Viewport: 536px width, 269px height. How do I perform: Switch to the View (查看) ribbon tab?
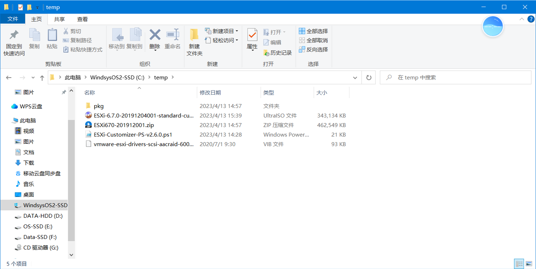[82, 19]
